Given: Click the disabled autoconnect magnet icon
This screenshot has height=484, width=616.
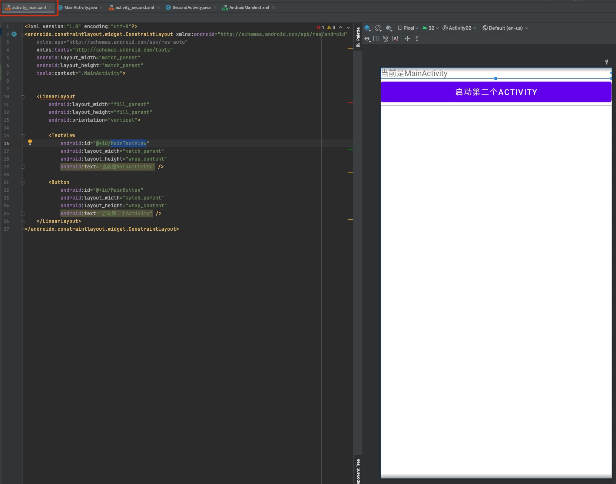Looking at the screenshot, I should 385,39.
